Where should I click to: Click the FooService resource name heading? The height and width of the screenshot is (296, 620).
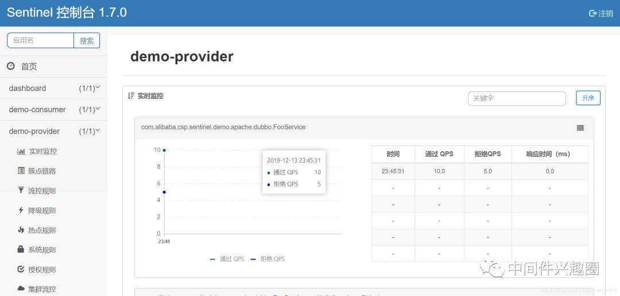(223, 127)
